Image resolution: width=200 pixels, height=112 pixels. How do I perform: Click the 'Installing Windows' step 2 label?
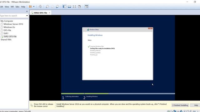click(92, 96)
